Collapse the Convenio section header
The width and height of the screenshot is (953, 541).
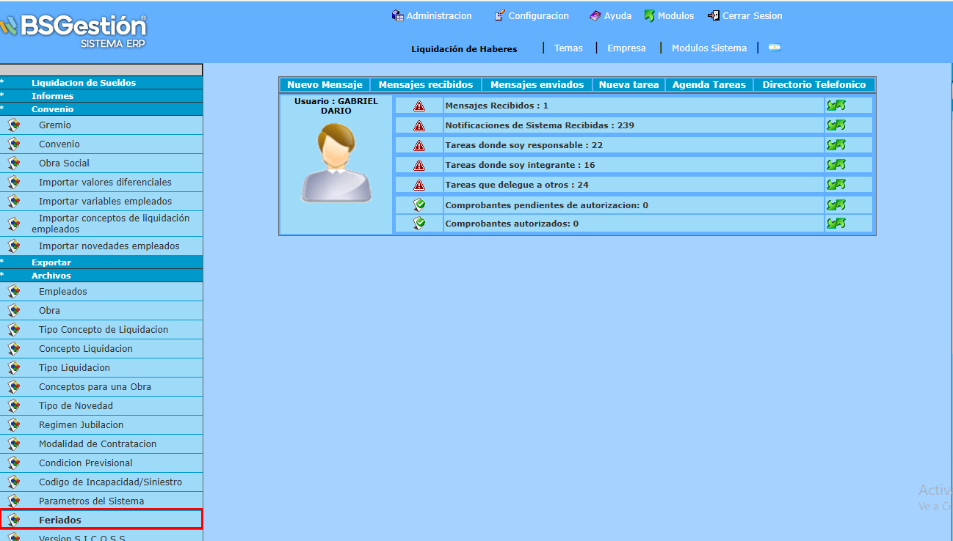coord(101,109)
